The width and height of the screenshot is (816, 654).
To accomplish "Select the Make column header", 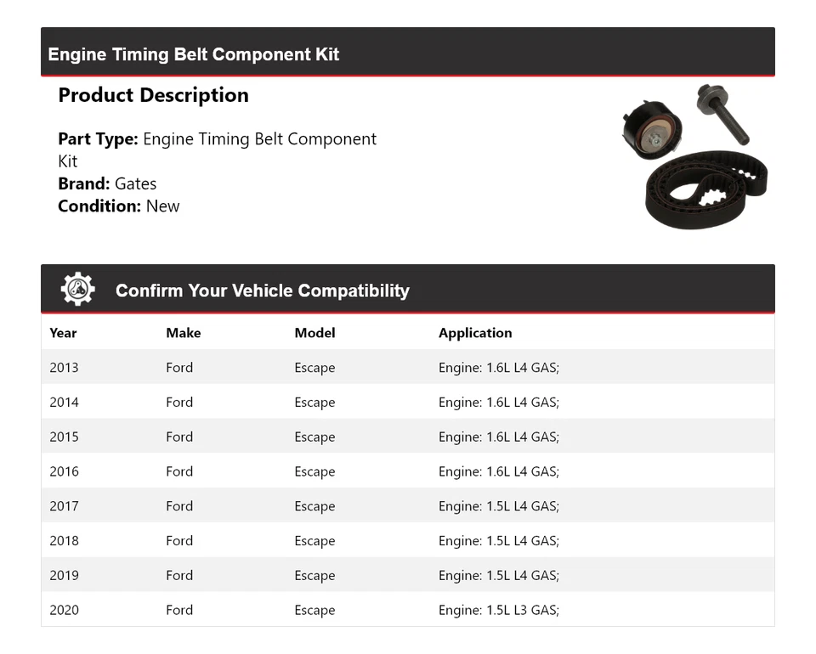I will coord(183,333).
